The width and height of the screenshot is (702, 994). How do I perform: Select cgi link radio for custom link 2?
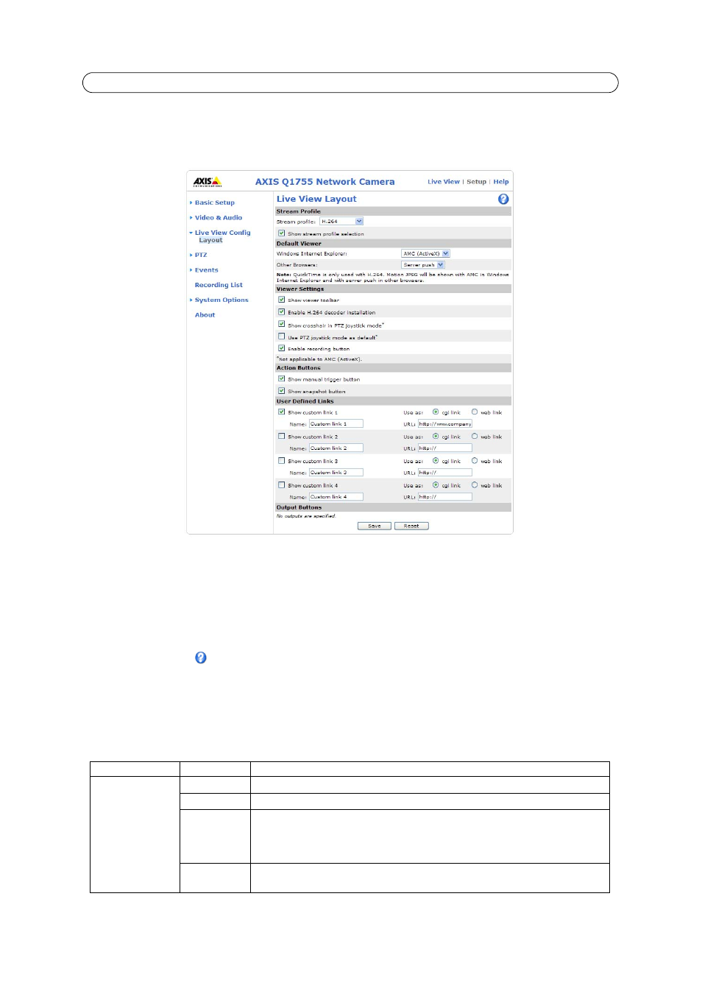coord(436,436)
